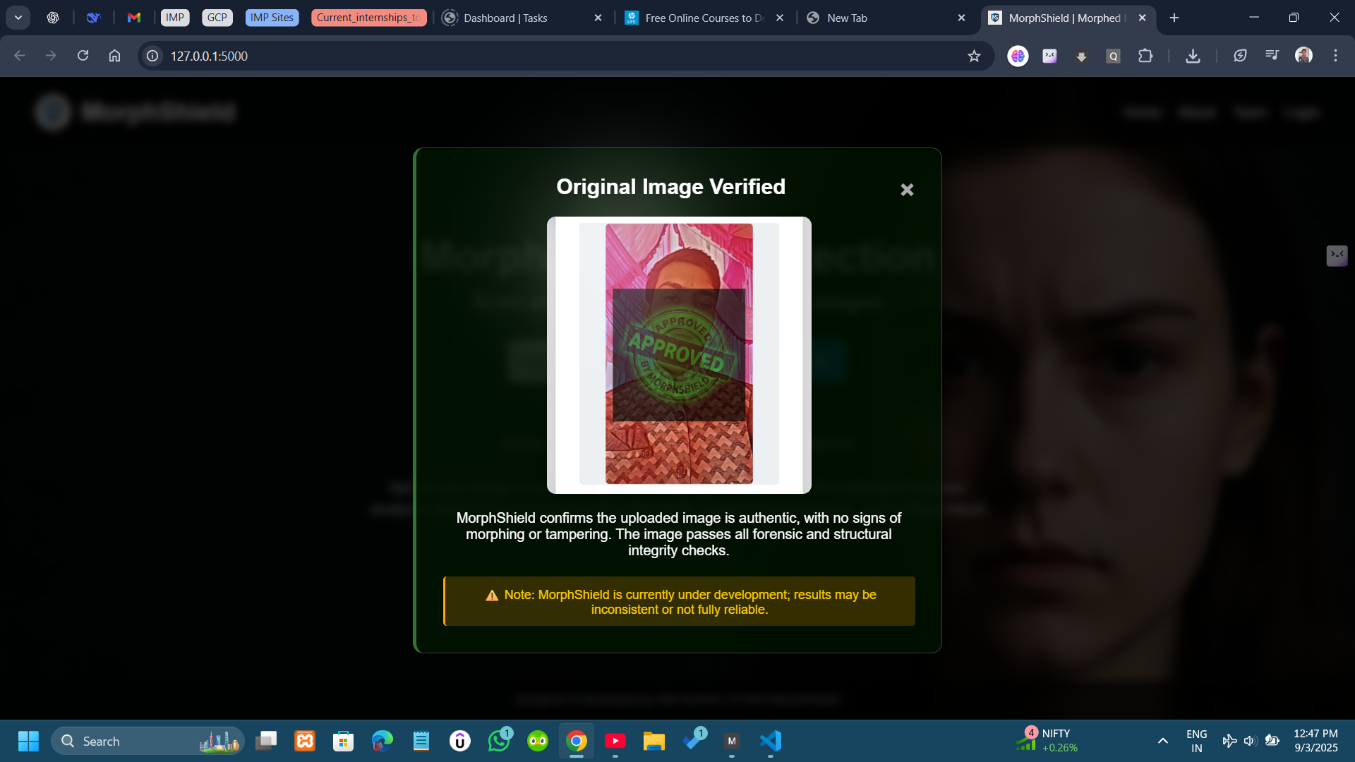The image size is (1355, 762).
Task: Open Google Chrome from taskbar
Action: pyautogui.click(x=577, y=741)
